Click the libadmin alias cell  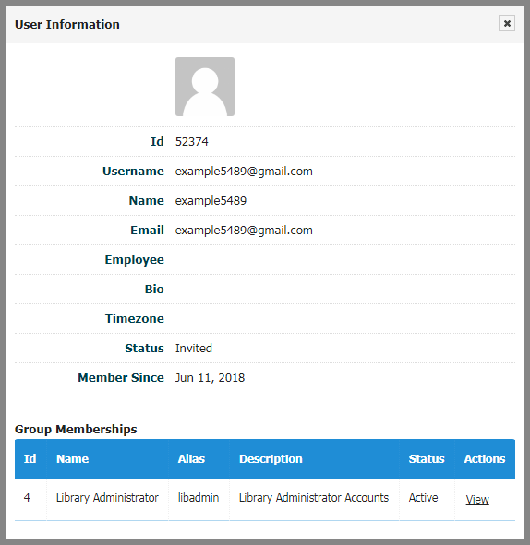tap(199, 498)
